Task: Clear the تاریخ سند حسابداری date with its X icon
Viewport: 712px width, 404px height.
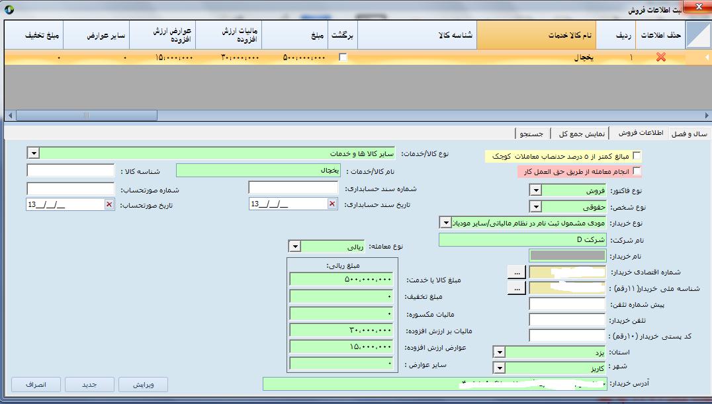Action: point(332,204)
